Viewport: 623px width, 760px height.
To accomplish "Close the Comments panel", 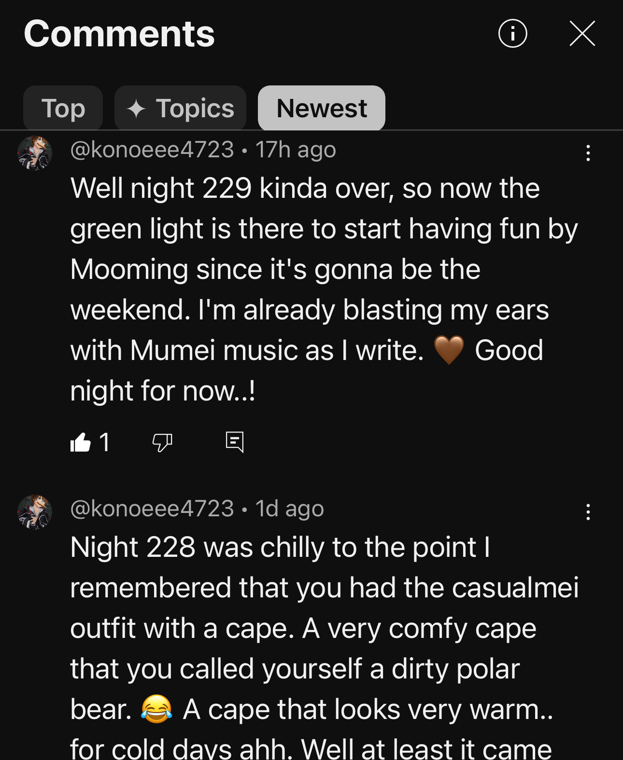I will click(582, 33).
